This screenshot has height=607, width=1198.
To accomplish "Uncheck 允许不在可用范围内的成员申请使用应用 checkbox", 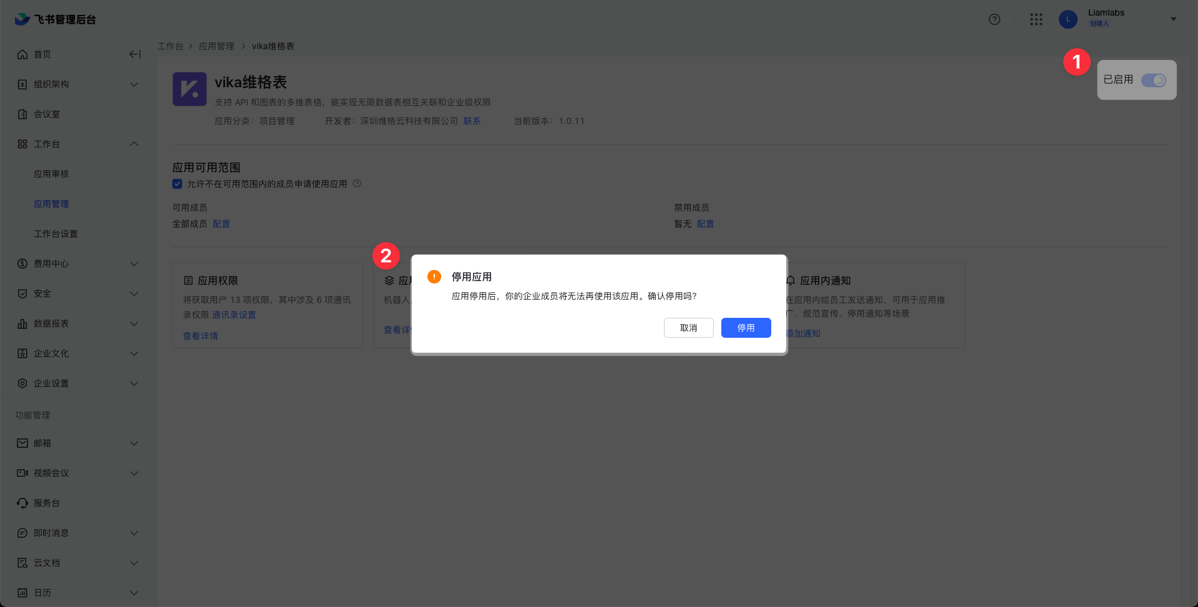I will [x=177, y=184].
